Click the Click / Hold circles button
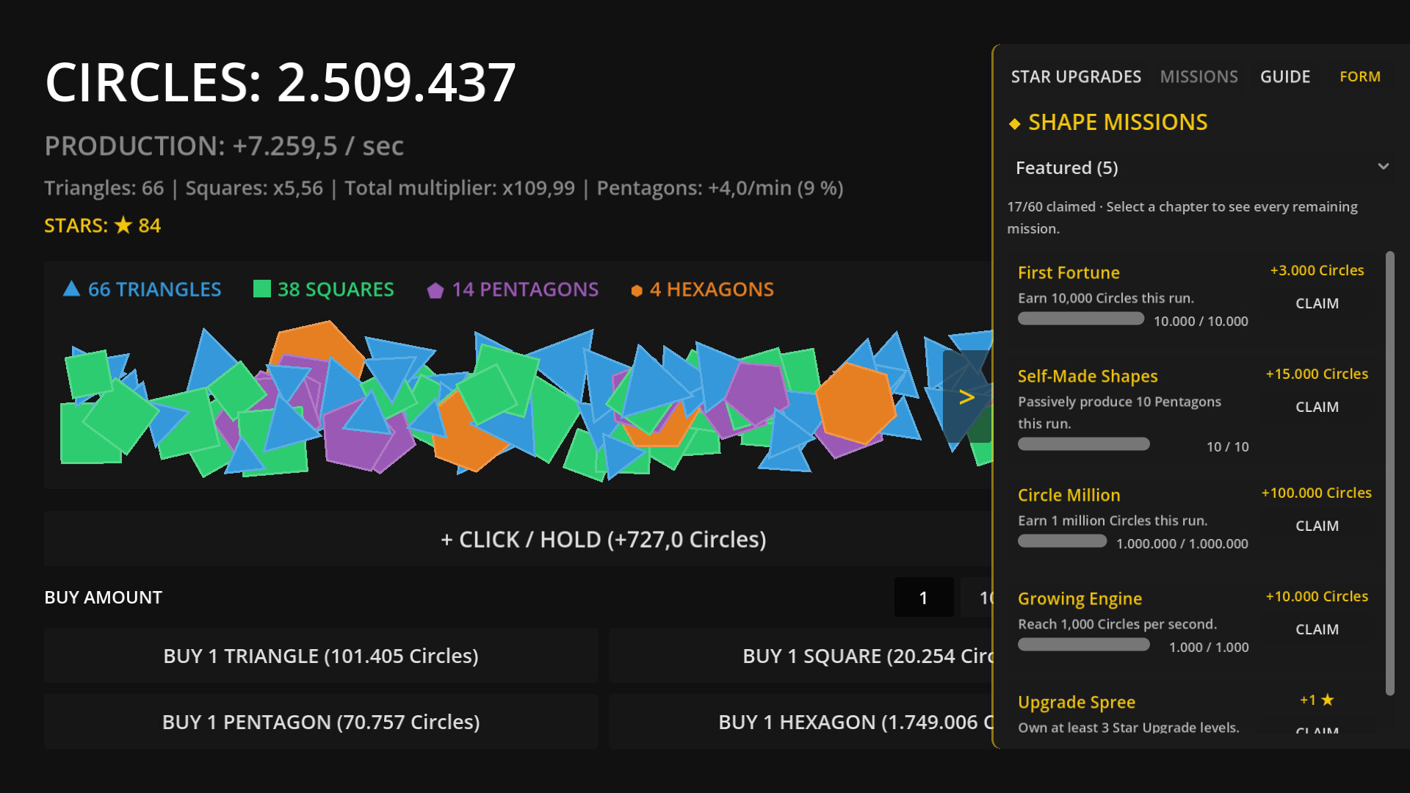Image resolution: width=1410 pixels, height=793 pixels. tap(518, 539)
